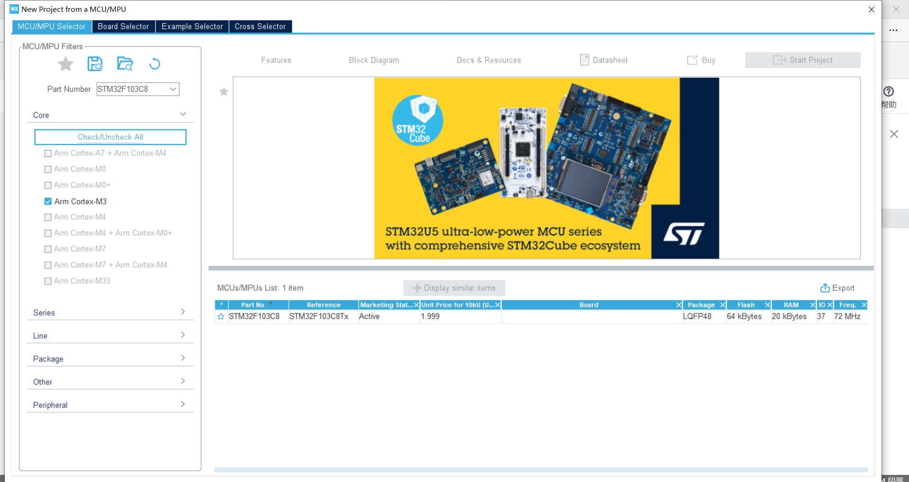Image resolution: width=909 pixels, height=482 pixels.
Task: Click the Start Project button
Action: click(x=803, y=60)
